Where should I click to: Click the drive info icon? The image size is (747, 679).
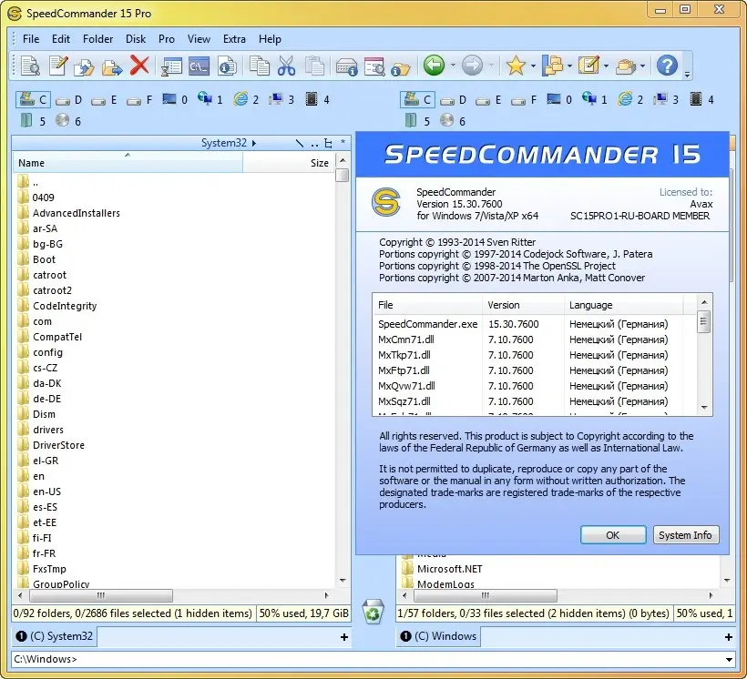346,67
